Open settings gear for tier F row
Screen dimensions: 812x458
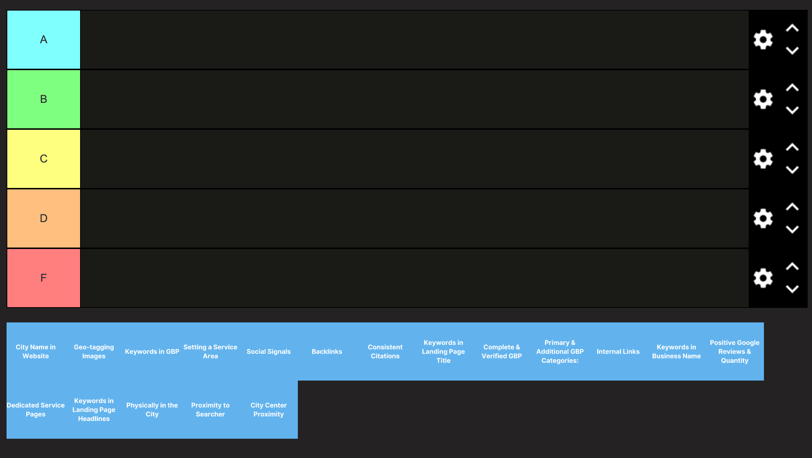click(x=763, y=278)
